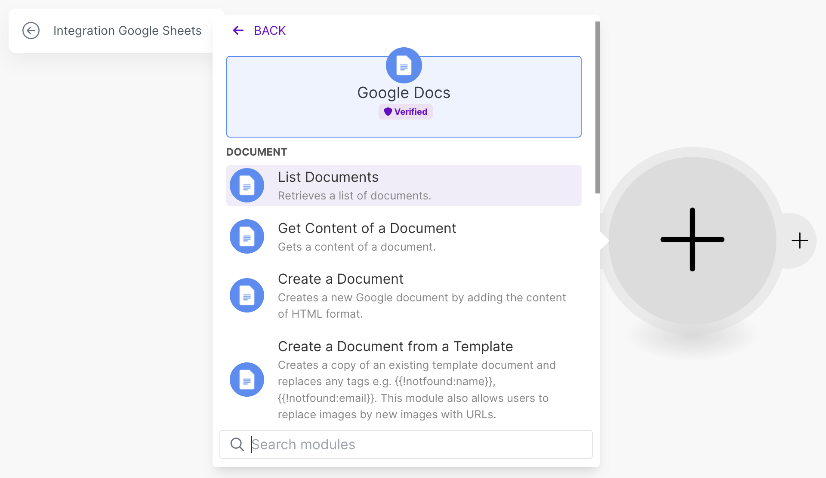Viewport: 826px width, 478px height.
Task: Click the large plus module circle
Action: coord(692,240)
